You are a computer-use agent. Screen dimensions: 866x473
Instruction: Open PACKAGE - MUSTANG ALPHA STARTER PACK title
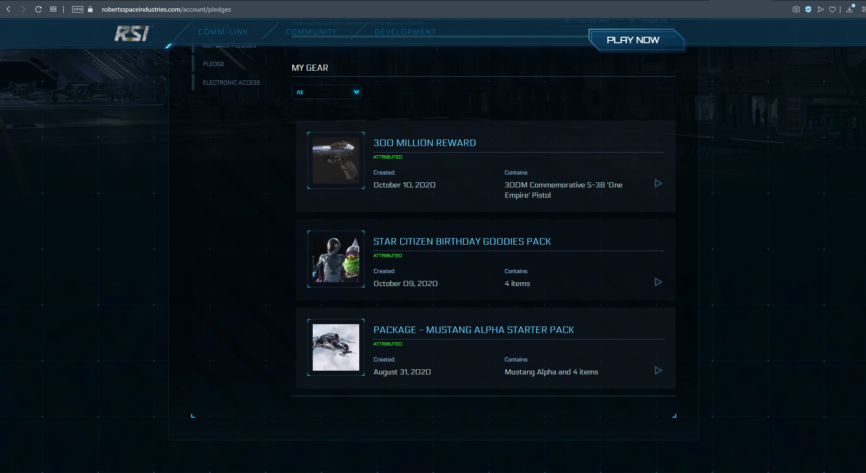coord(474,330)
